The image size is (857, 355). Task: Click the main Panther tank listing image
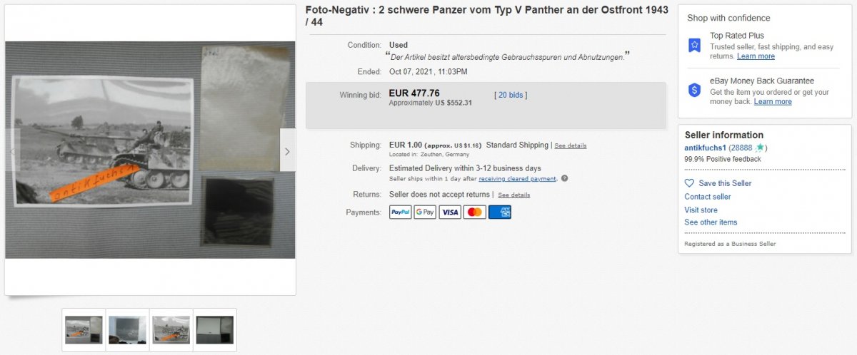coord(150,150)
